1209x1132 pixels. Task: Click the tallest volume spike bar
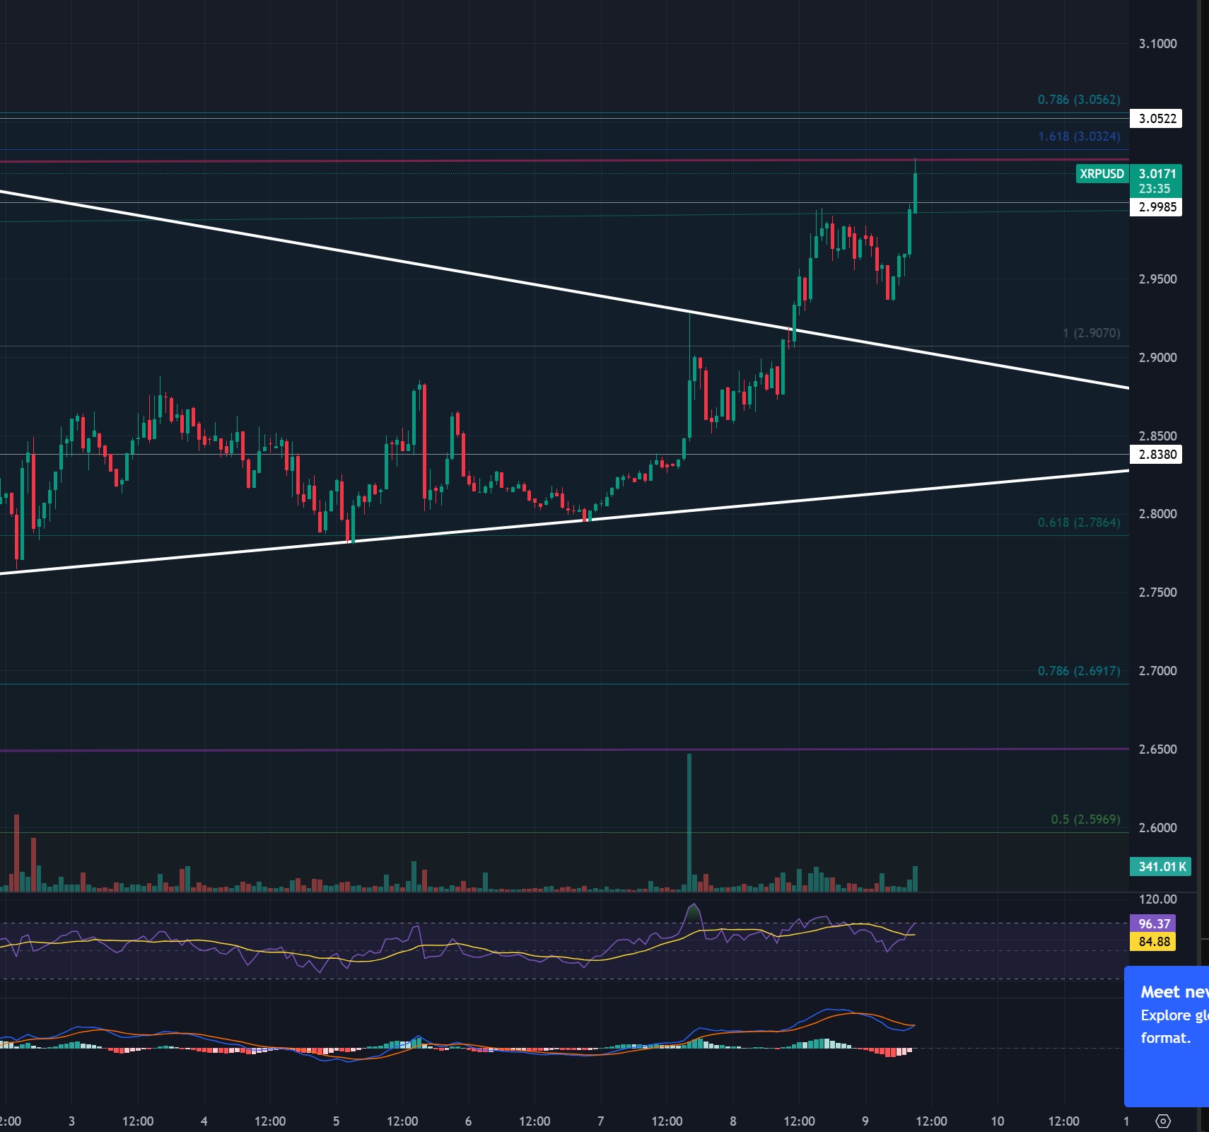coord(689,822)
